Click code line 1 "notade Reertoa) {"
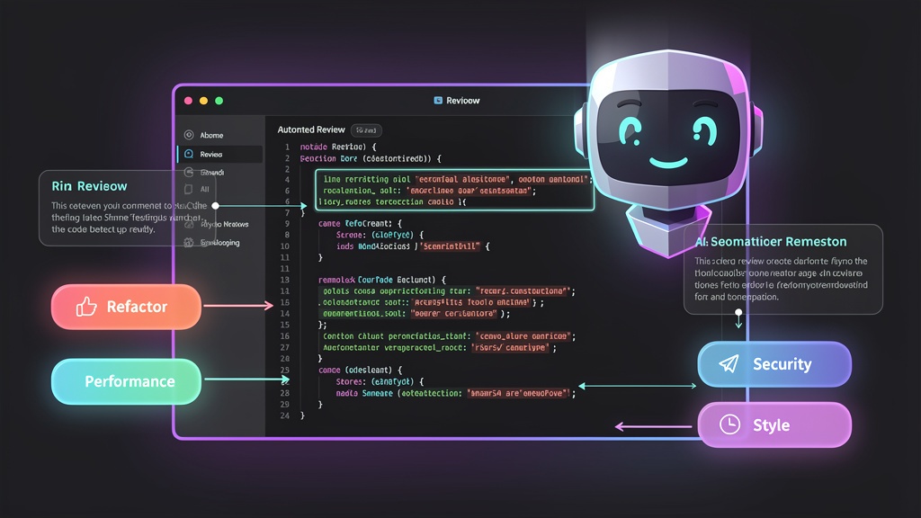This screenshot has width=921, height=518. [338, 147]
